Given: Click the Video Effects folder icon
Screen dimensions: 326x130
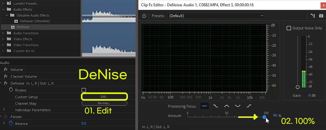Looking at the screenshot, I should point(9,39).
